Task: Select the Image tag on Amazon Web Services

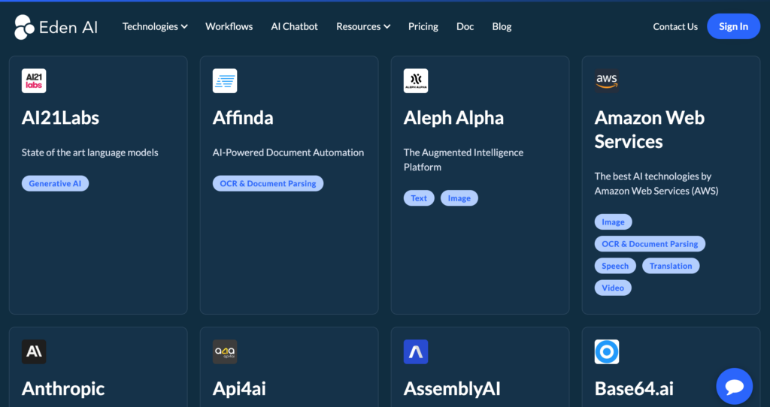Action: (614, 222)
